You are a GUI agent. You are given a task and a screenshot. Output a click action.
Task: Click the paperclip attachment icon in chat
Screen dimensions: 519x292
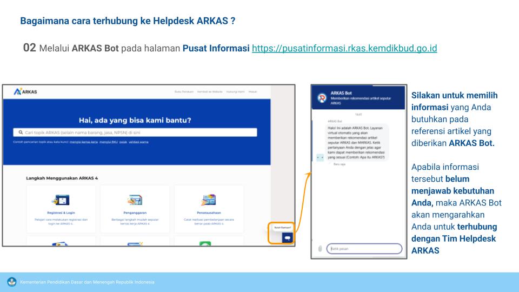pos(320,249)
